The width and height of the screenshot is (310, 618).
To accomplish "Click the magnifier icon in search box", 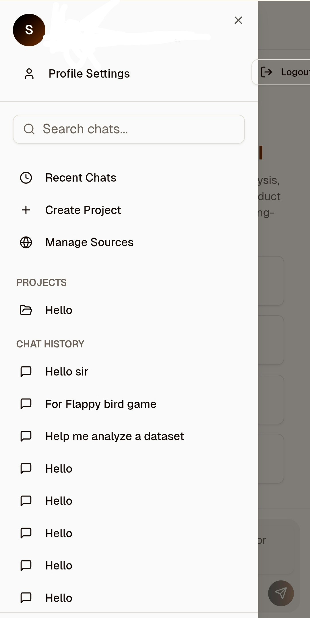I will (29, 129).
